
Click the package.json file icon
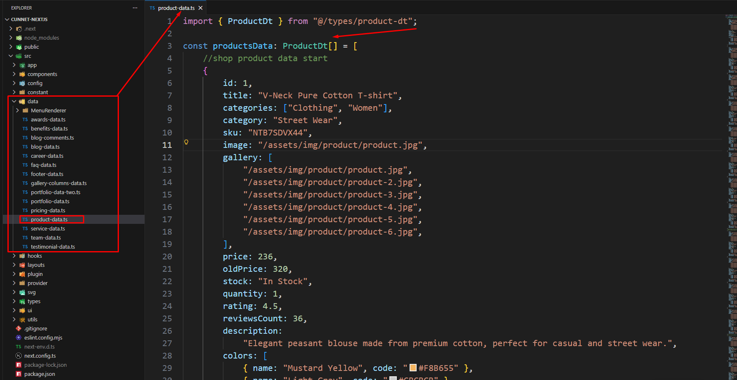(19, 374)
